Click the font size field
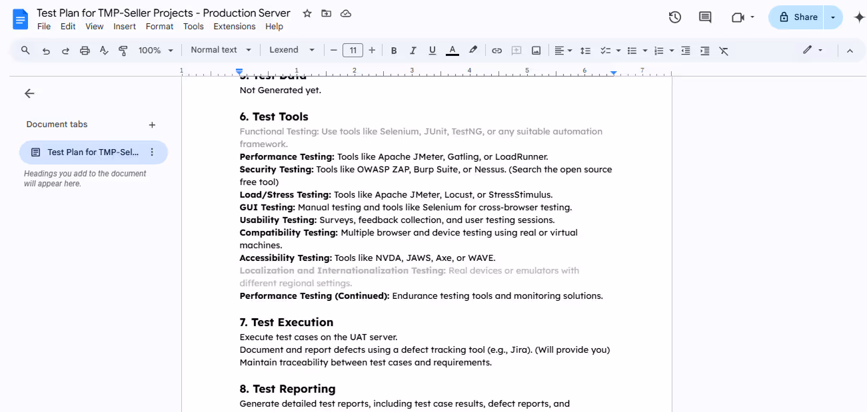This screenshot has height=412, width=867. tap(353, 50)
